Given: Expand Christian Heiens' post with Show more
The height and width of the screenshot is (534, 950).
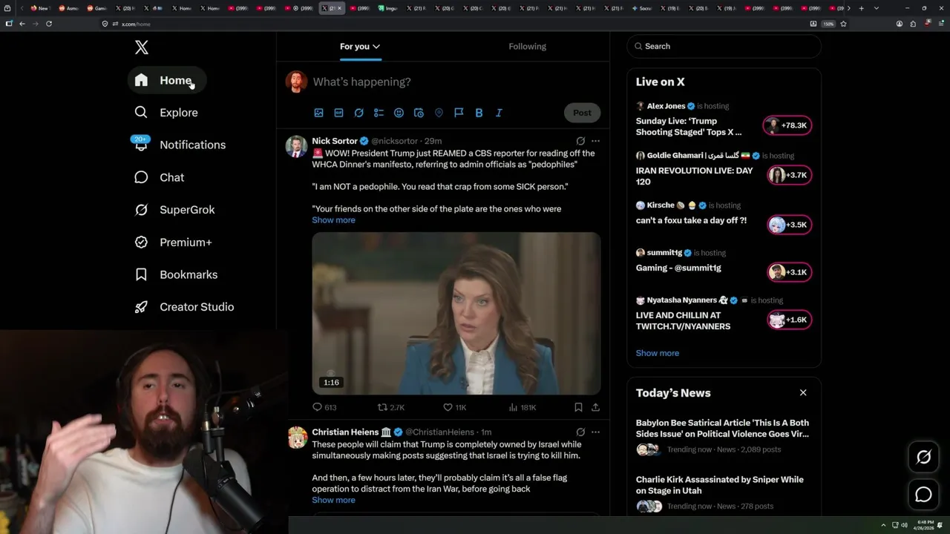Looking at the screenshot, I should pos(333,500).
